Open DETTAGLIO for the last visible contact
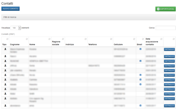This screenshot has width=176, height=110. click(169, 106)
